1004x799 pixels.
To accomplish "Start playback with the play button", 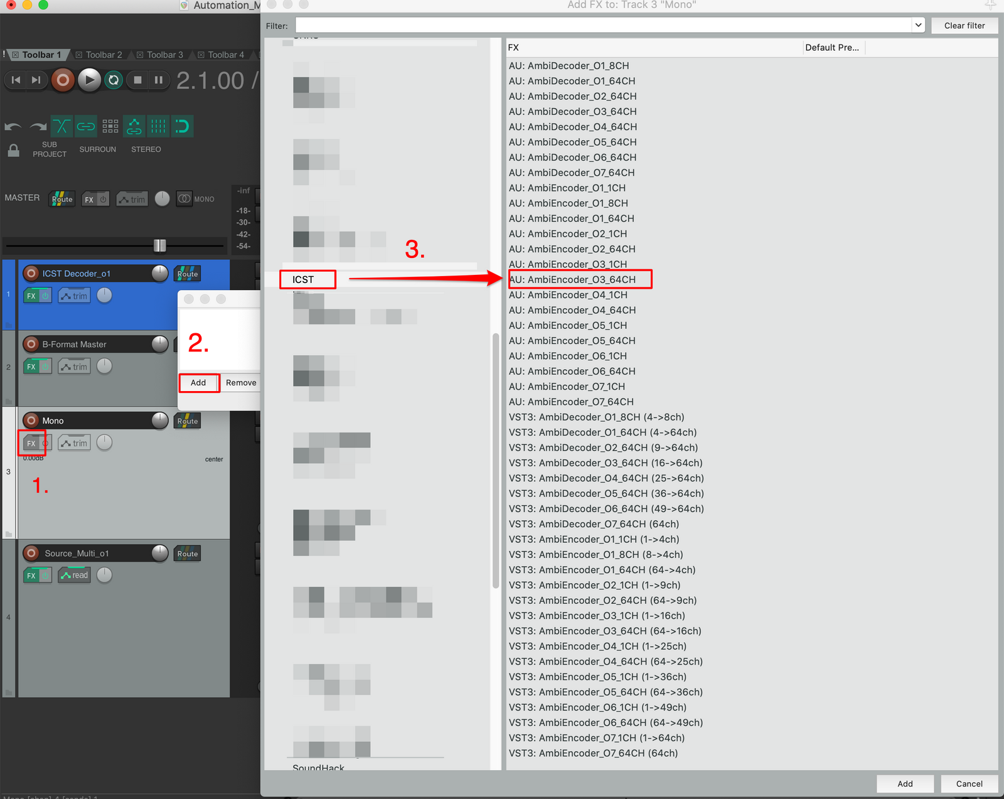I will click(89, 80).
